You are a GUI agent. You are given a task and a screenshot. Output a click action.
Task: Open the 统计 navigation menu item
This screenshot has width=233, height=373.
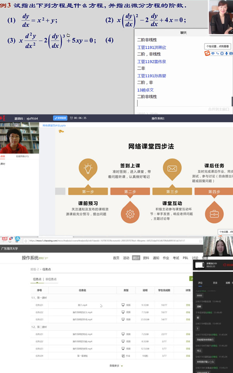[x=136, y=258]
